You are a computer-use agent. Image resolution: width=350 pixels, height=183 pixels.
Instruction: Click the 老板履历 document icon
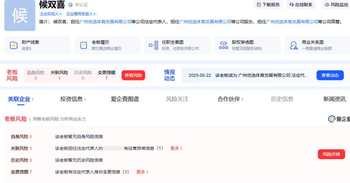coord(83,45)
